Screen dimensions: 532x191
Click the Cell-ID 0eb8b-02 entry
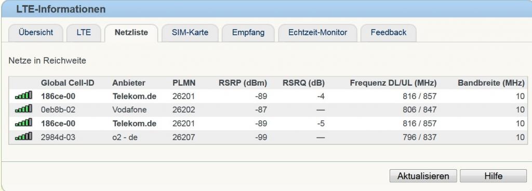[x=58, y=110]
